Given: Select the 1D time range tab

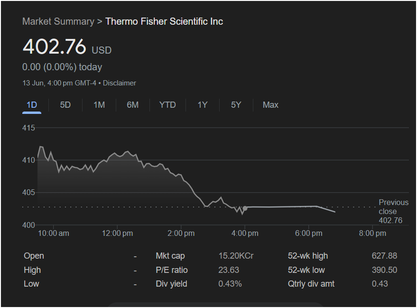Looking at the screenshot, I should (x=32, y=105).
